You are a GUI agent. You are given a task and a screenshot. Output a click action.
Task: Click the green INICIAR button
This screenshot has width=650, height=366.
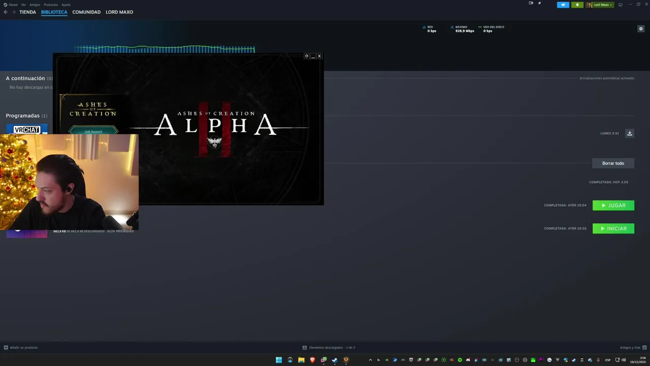click(613, 228)
